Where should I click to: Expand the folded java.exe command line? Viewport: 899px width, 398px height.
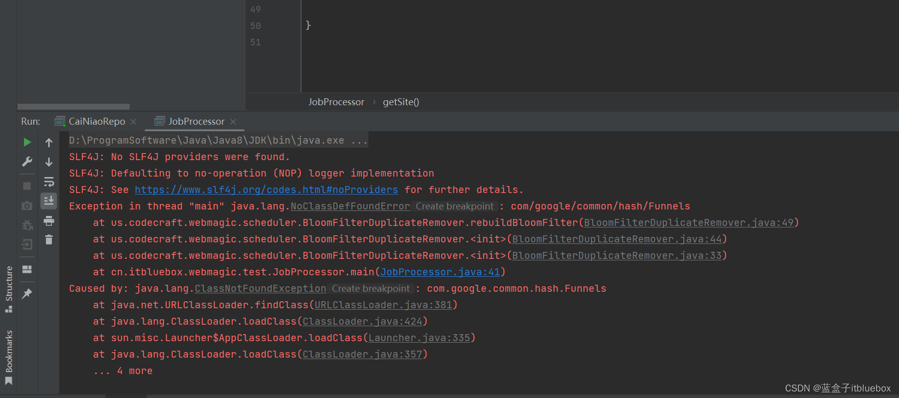pos(218,141)
